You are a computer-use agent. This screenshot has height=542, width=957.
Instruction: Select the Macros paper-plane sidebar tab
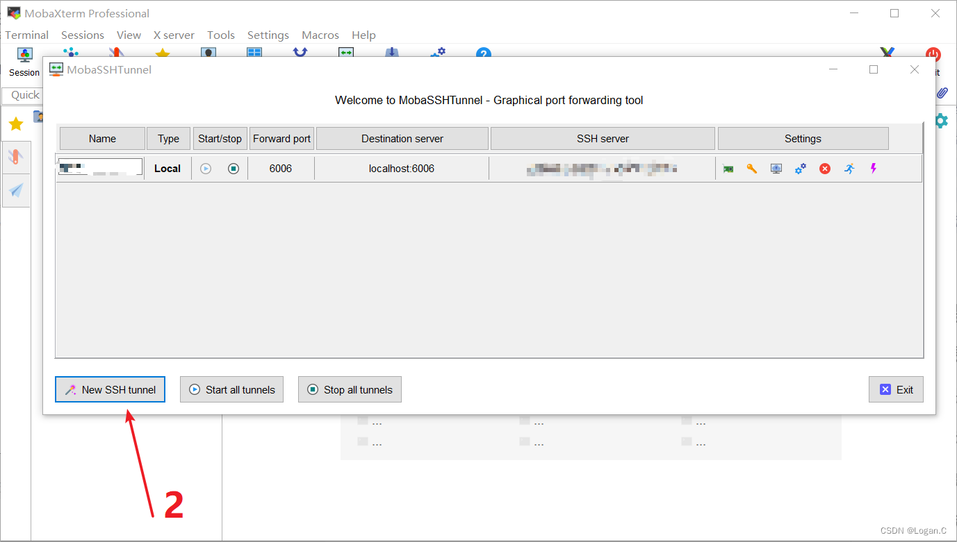tap(16, 190)
